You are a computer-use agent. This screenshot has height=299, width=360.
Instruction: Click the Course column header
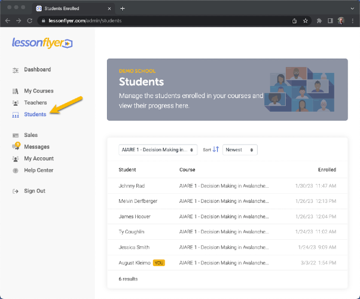(187, 170)
